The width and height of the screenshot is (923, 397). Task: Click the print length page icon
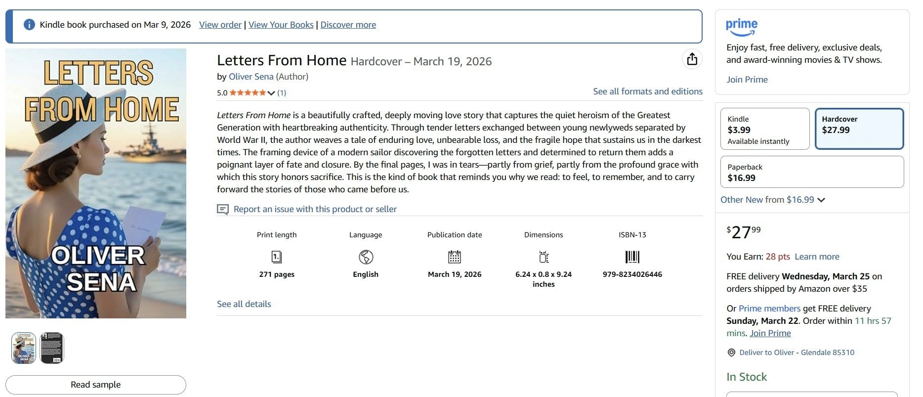click(x=277, y=257)
